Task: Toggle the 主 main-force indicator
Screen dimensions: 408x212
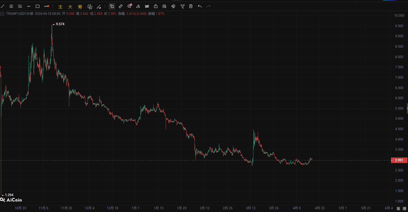Action: pyautogui.click(x=60, y=6)
